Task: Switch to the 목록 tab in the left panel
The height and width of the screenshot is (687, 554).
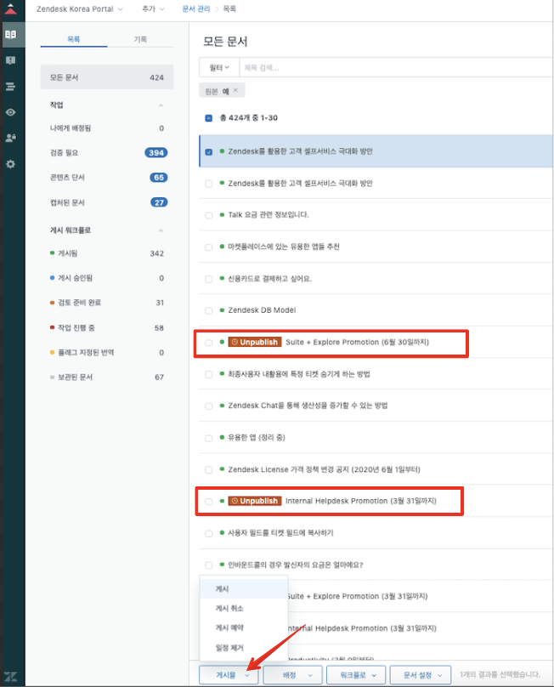Action: pyautogui.click(x=74, y=39)
